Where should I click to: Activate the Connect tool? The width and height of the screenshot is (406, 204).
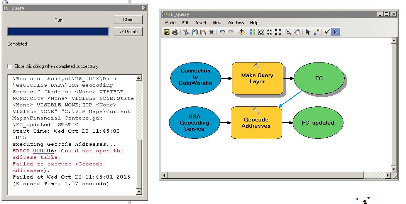pos(316,32)
